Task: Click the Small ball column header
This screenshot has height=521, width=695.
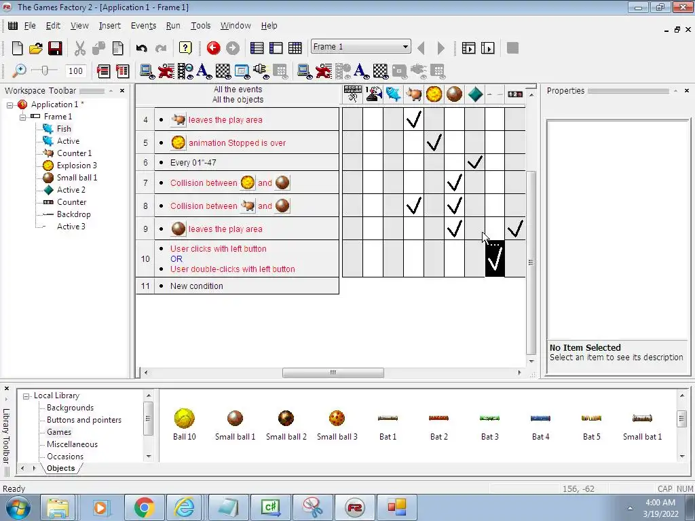Action: tap(454, 94)
